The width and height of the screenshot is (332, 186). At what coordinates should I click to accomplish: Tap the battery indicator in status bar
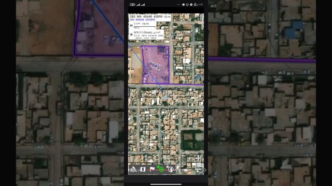(x=132, y=5)
